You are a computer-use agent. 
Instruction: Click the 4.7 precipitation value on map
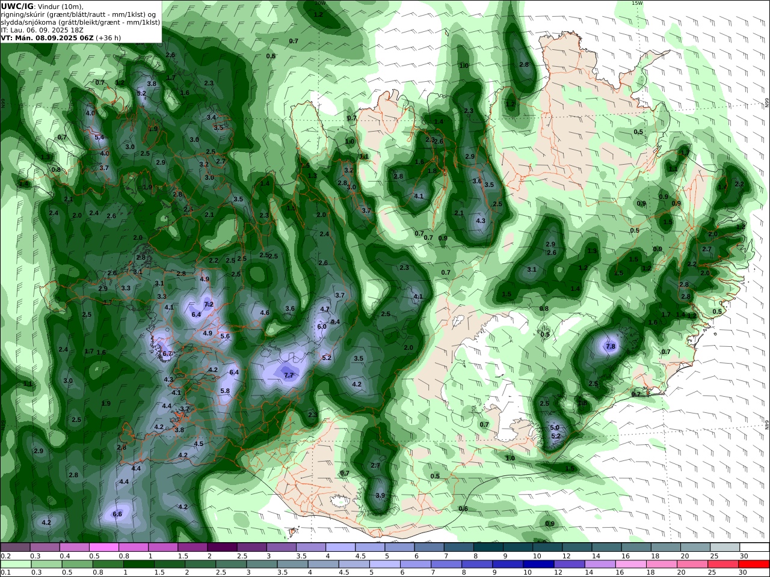click(x=325, y=309)
